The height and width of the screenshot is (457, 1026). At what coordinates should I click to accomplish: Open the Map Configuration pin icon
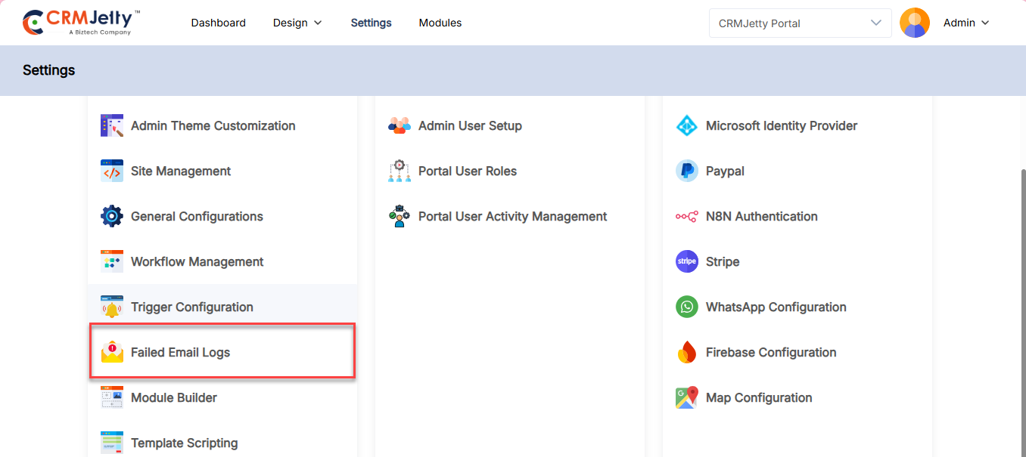(686, 398)
